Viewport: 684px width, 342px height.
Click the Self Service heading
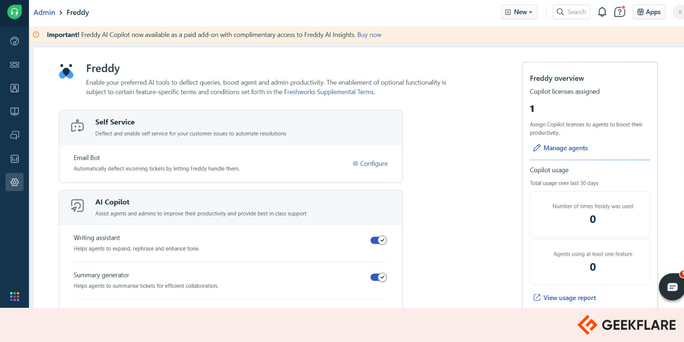tap(115, 122)
